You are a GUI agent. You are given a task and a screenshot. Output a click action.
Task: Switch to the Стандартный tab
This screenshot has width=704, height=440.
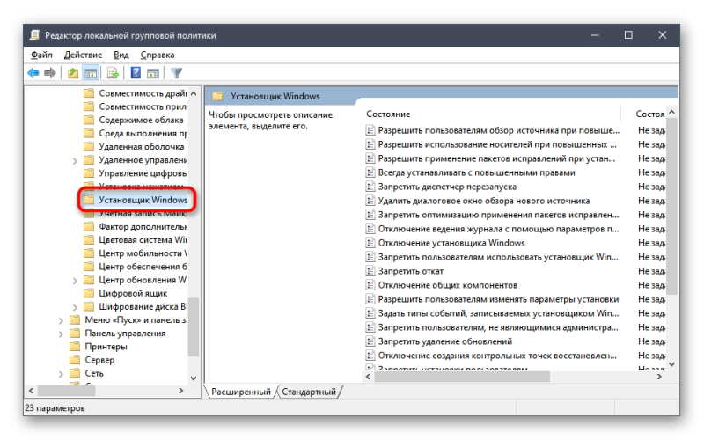pos(309,392)
